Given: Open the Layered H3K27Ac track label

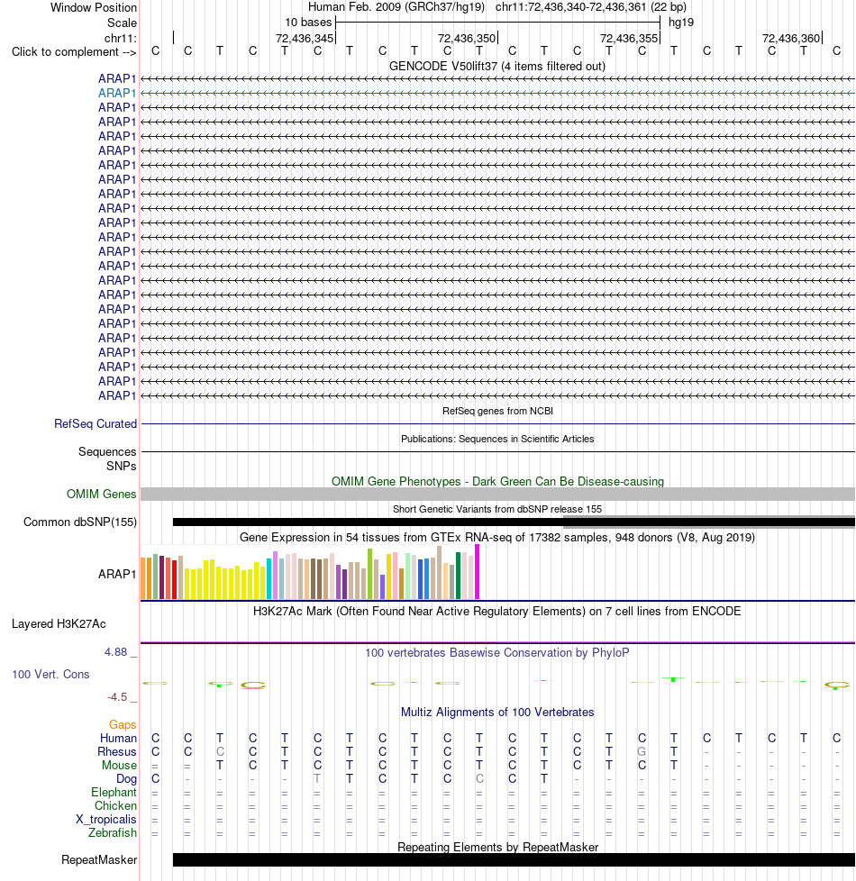Looking at the screenshot, I should click(x=59, y=623).
